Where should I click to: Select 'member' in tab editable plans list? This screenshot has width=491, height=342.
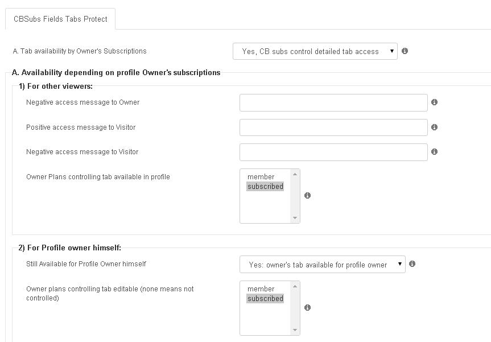pyautogui.click(x=261, y=289)
